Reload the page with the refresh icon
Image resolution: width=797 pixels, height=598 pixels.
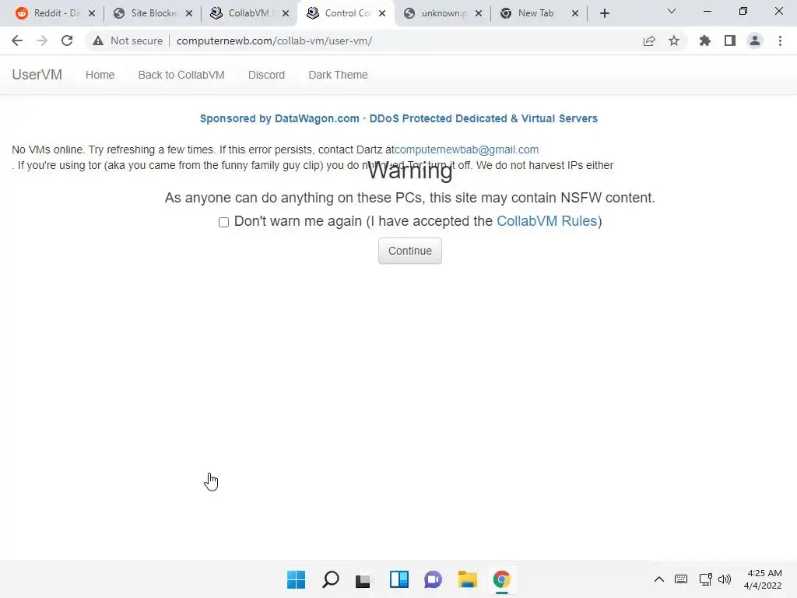67,40
